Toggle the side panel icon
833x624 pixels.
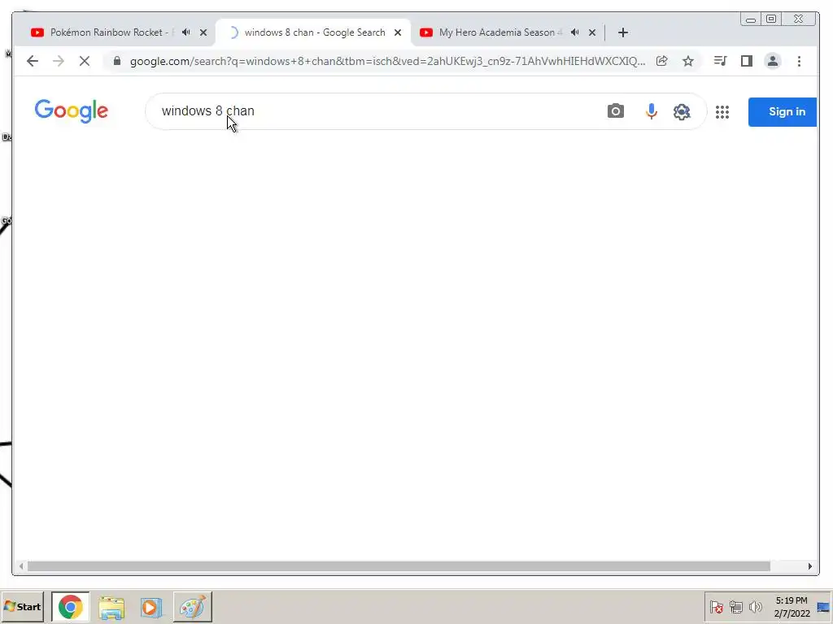[747, 61]
